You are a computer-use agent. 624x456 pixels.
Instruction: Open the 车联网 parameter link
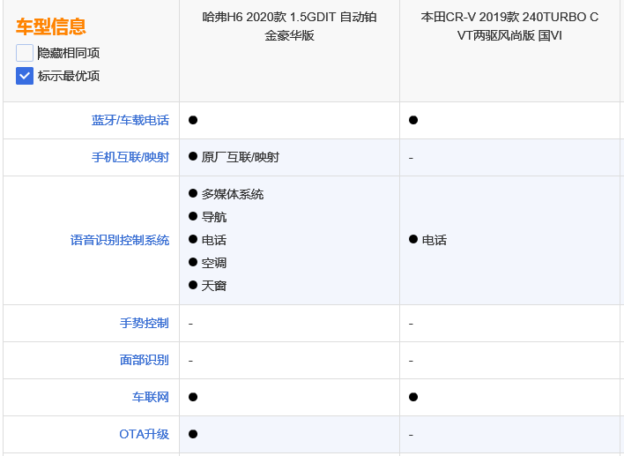[x=151, y=397]
